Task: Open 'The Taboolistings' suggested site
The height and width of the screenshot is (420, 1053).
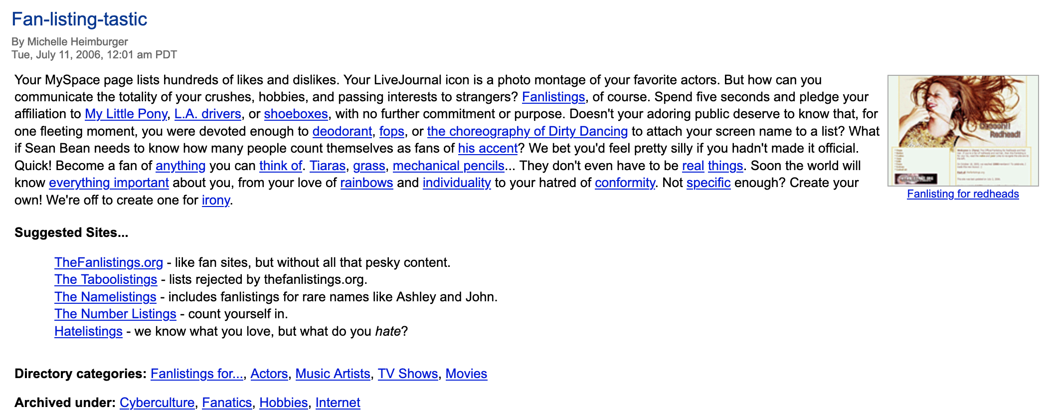Action: [x=106, y=279]
